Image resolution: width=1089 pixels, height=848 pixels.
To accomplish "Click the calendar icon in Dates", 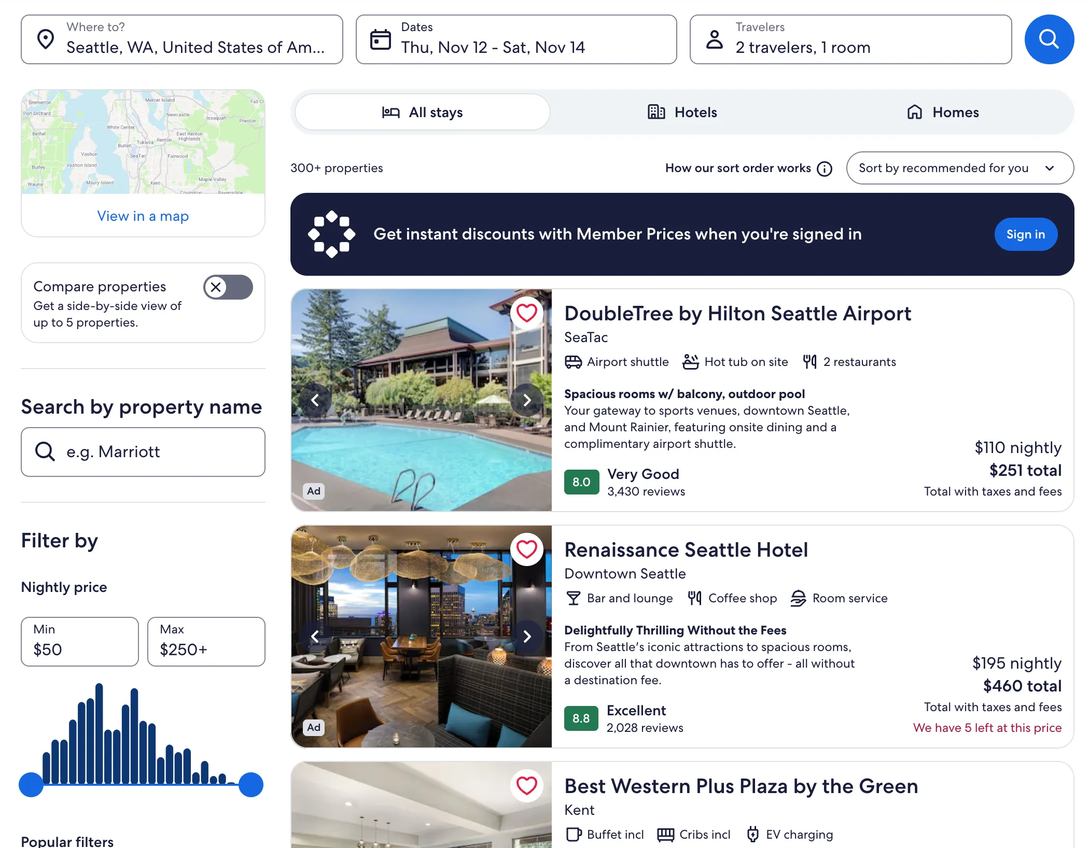I will (x=380, y=39).
